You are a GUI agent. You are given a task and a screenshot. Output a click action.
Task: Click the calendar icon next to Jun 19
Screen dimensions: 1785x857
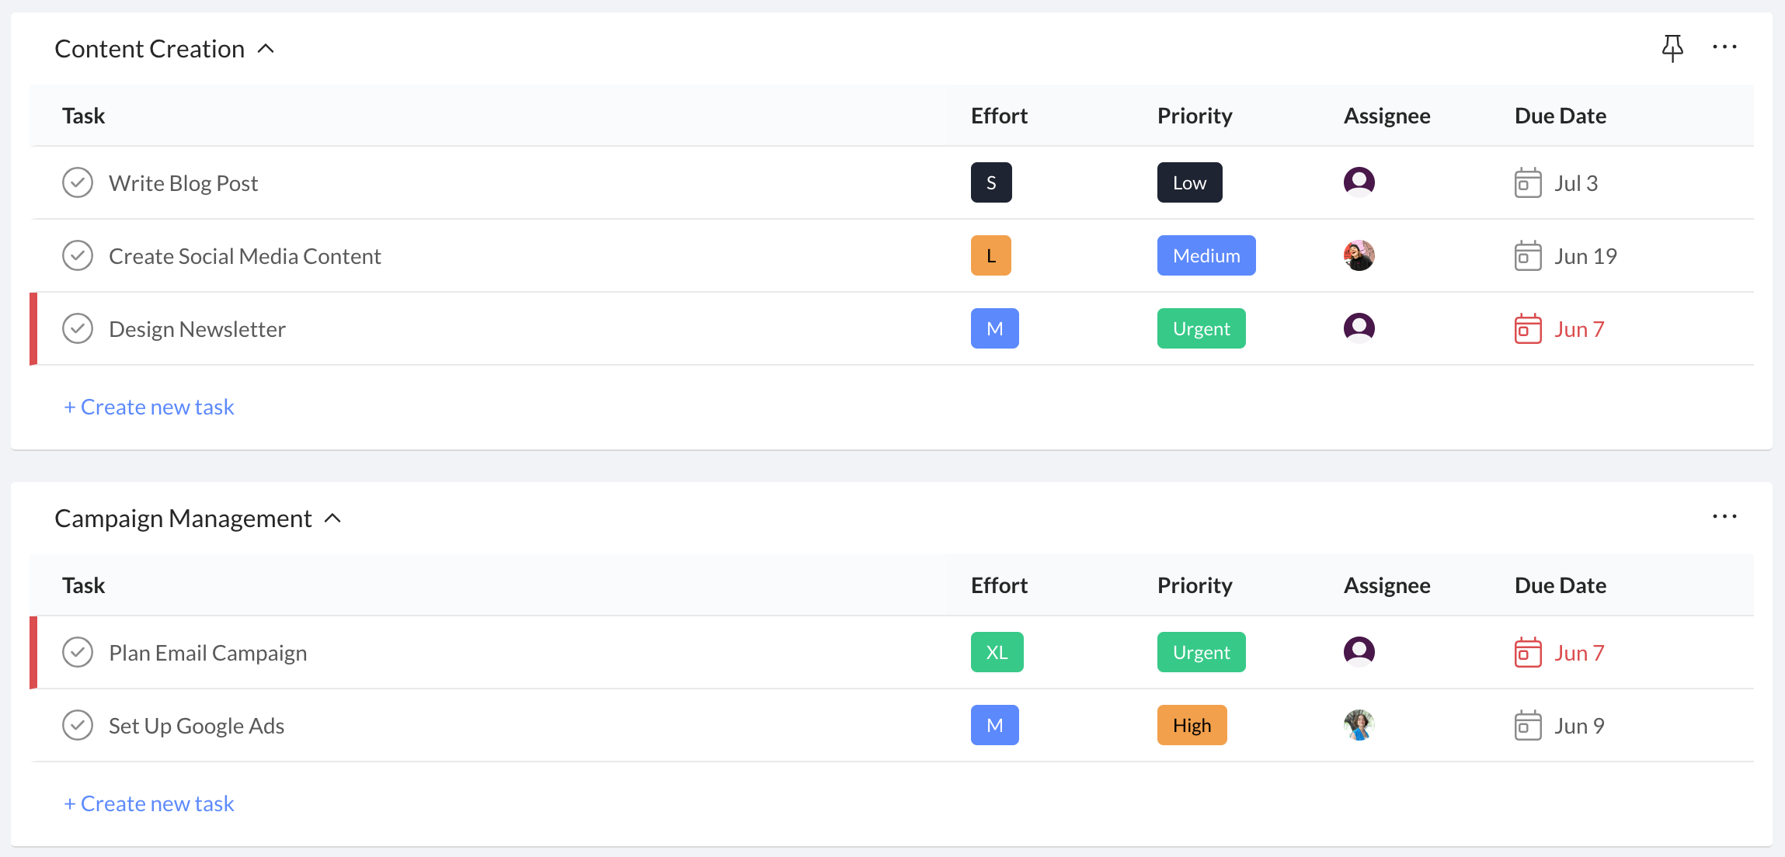(1526, 255)
